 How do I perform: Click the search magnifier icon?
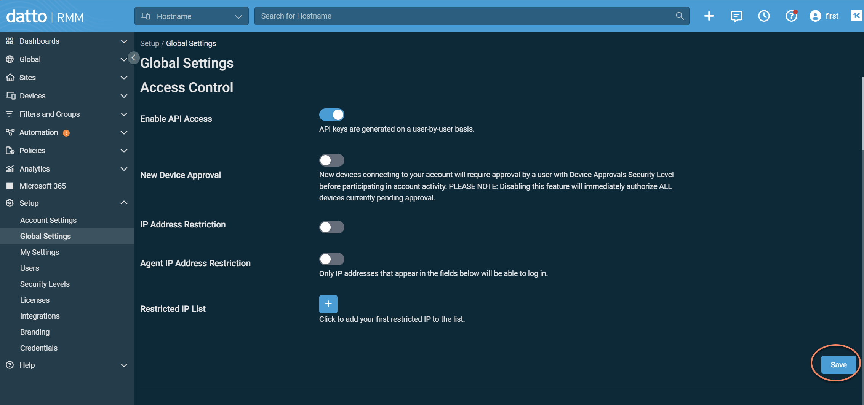pyautogui.click(x=680, y=16)
